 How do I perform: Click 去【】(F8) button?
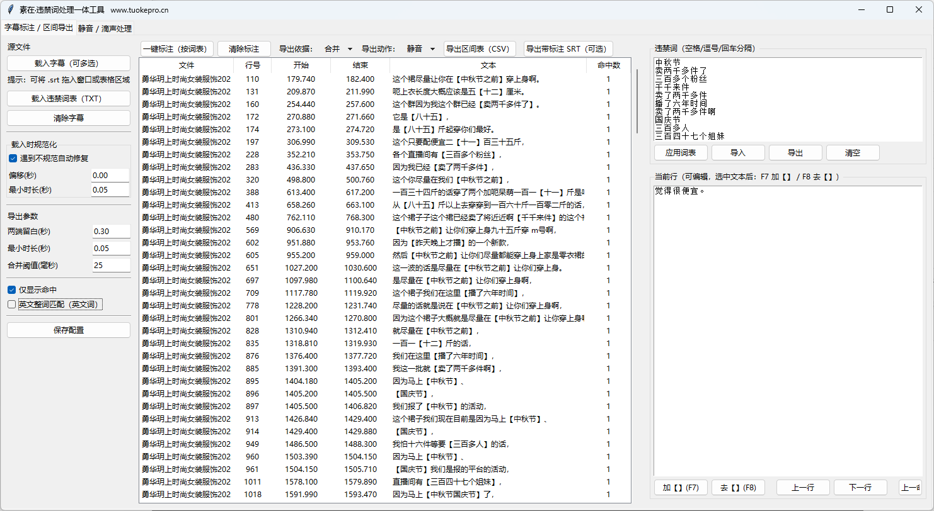pos(738,488)
